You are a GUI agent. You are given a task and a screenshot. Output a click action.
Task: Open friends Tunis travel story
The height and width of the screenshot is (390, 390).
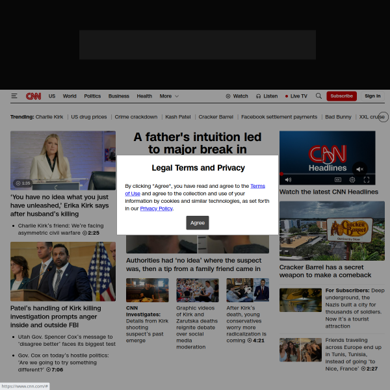pos(353,354)
